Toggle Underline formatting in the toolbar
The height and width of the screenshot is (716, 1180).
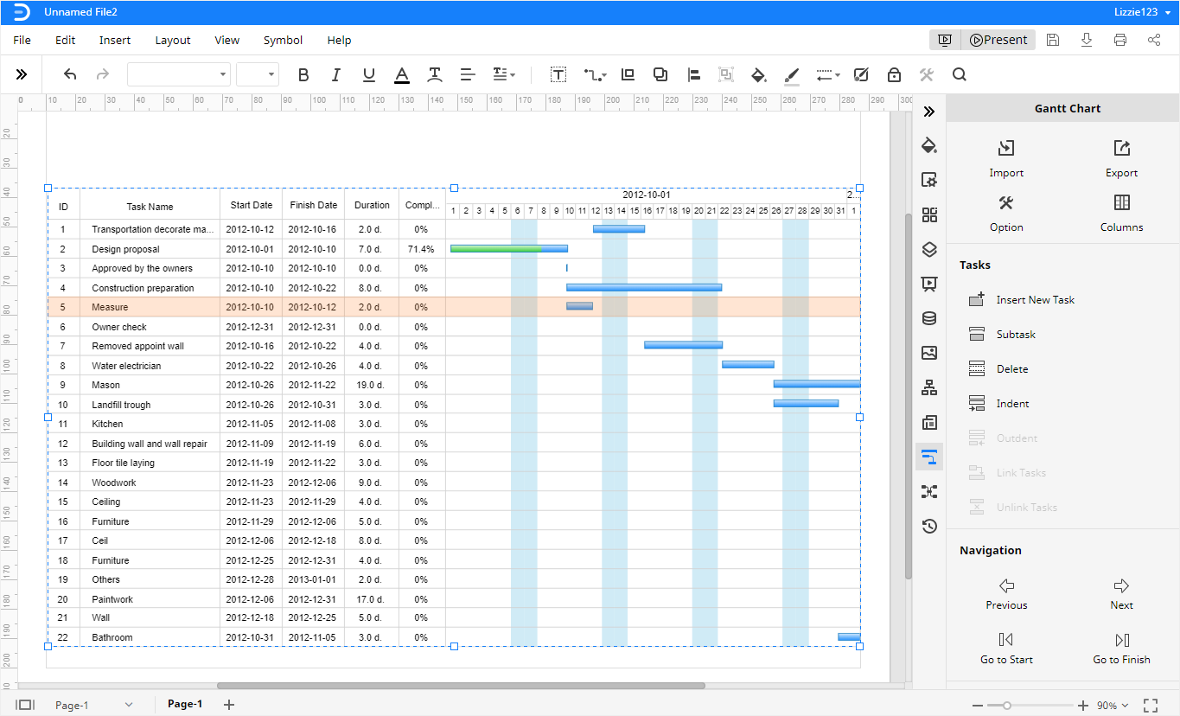pyautogui.click(x=369, y=74)
